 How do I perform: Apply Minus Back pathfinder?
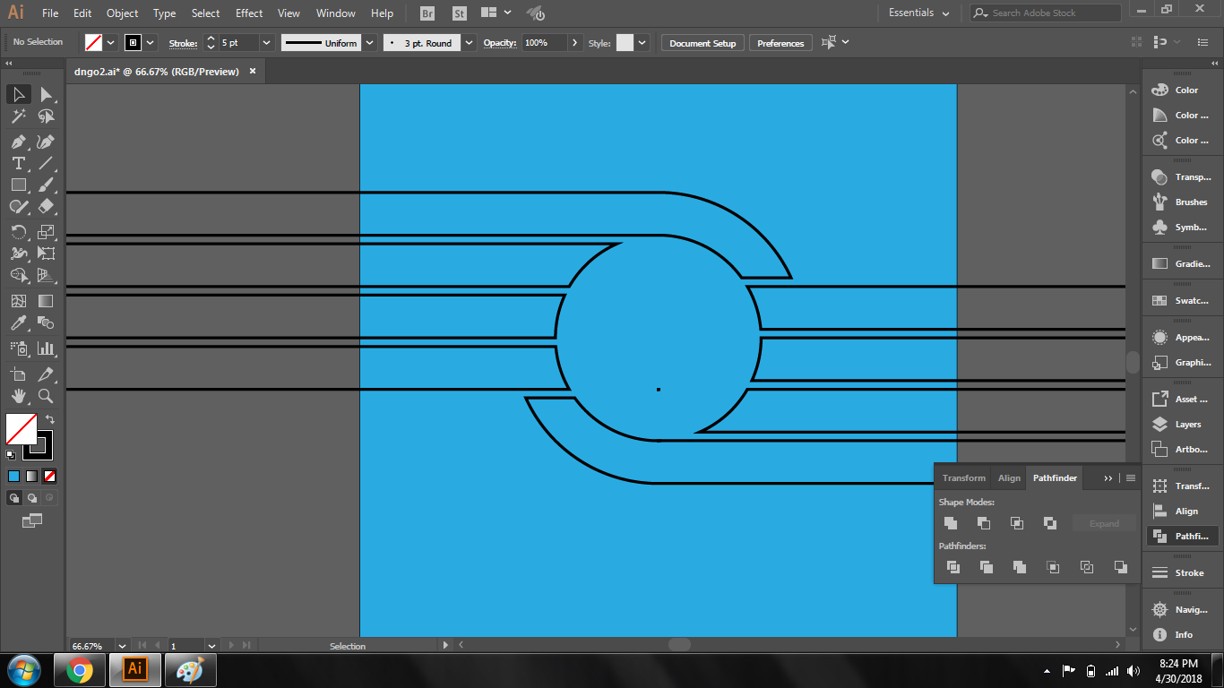point(1120,567)
